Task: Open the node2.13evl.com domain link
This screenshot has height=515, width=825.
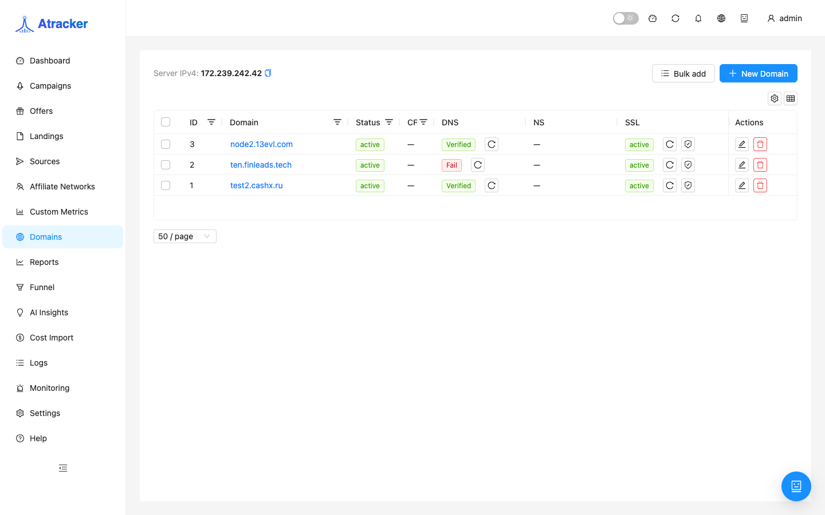Action: click(x=261, y=144)
